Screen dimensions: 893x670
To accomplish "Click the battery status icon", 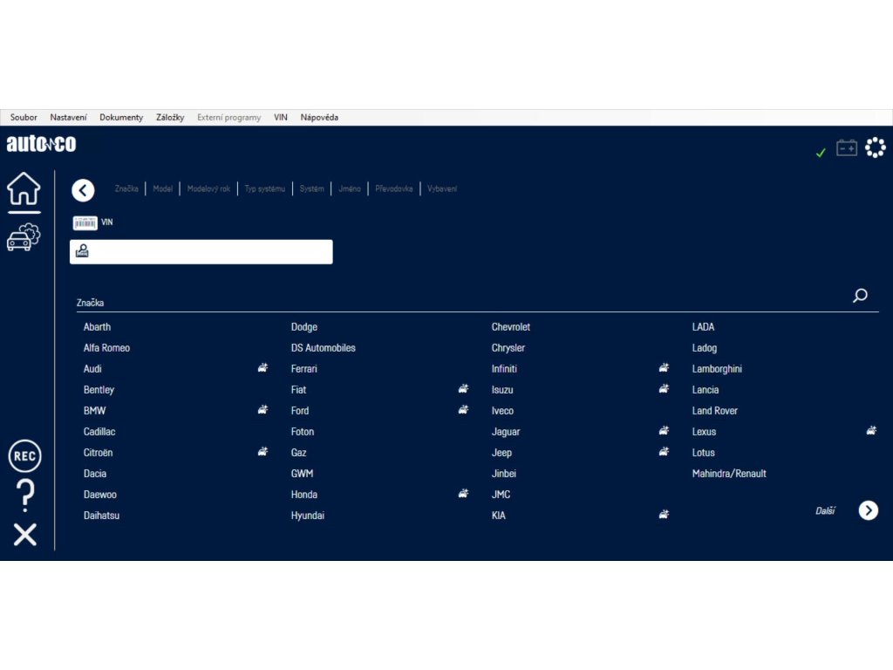I will (x=847, y=148).
